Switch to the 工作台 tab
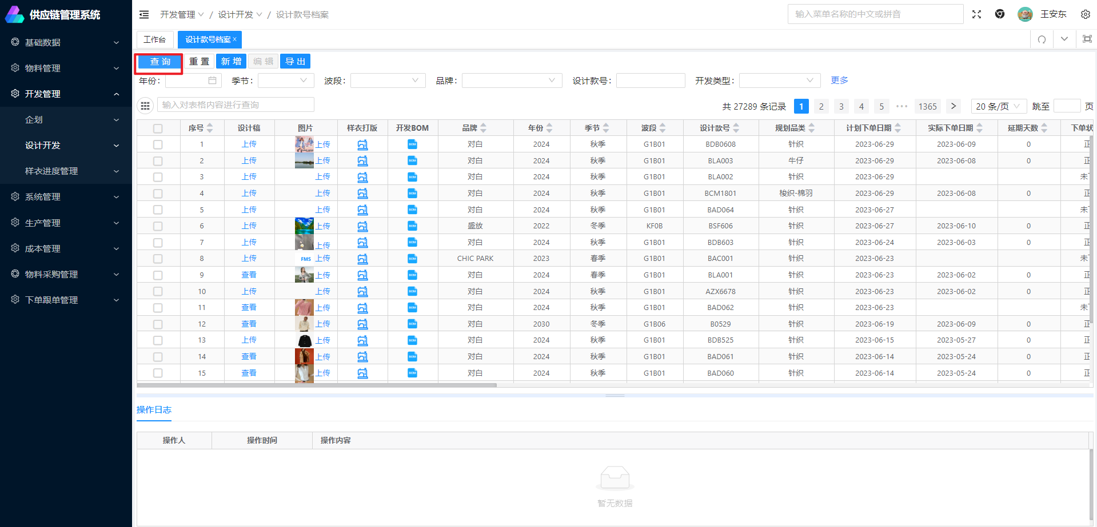The width and height of the screenshot is (1097, 527). (154, 39)
